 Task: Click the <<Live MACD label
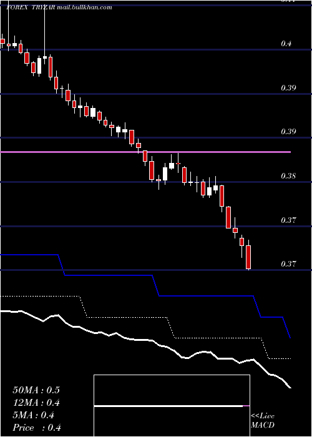tap(263, 420)
